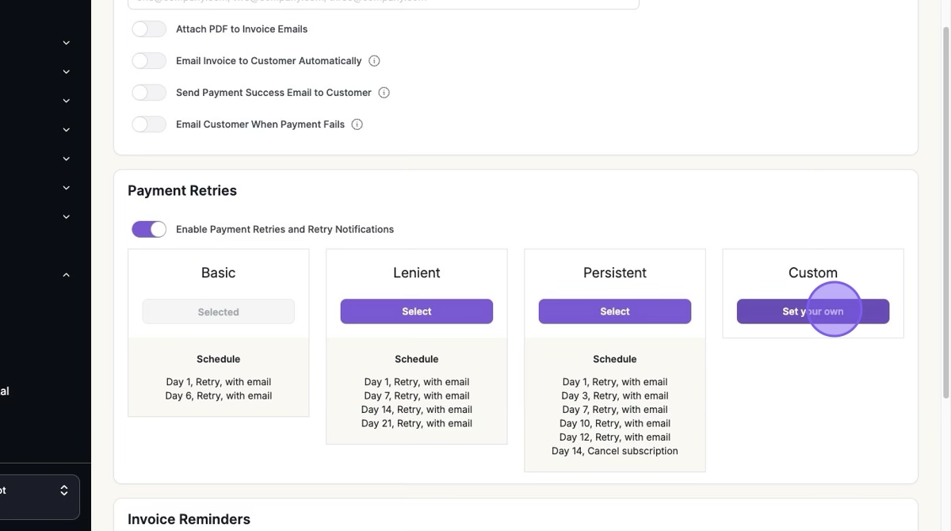Viewport: 951px width, 531px height.
Task: Expand the last down-chevron sidebar section
Action: point(67,216)
